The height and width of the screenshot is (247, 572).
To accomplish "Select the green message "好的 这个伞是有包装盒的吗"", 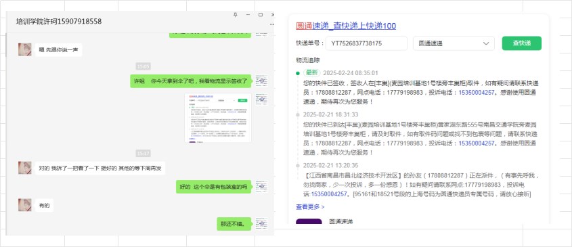I will (x=213, y=187).
